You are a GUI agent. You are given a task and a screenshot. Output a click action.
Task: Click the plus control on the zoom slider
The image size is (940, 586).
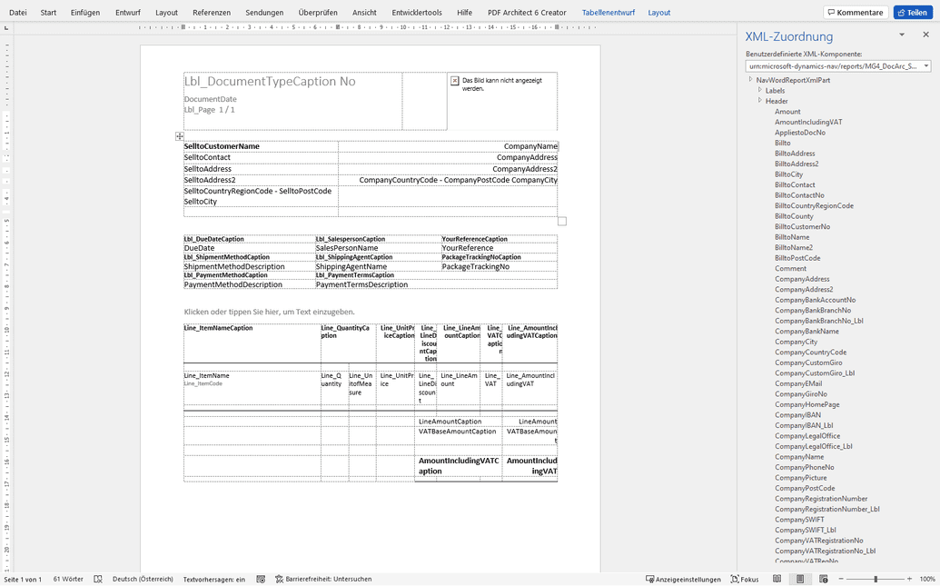909,579
